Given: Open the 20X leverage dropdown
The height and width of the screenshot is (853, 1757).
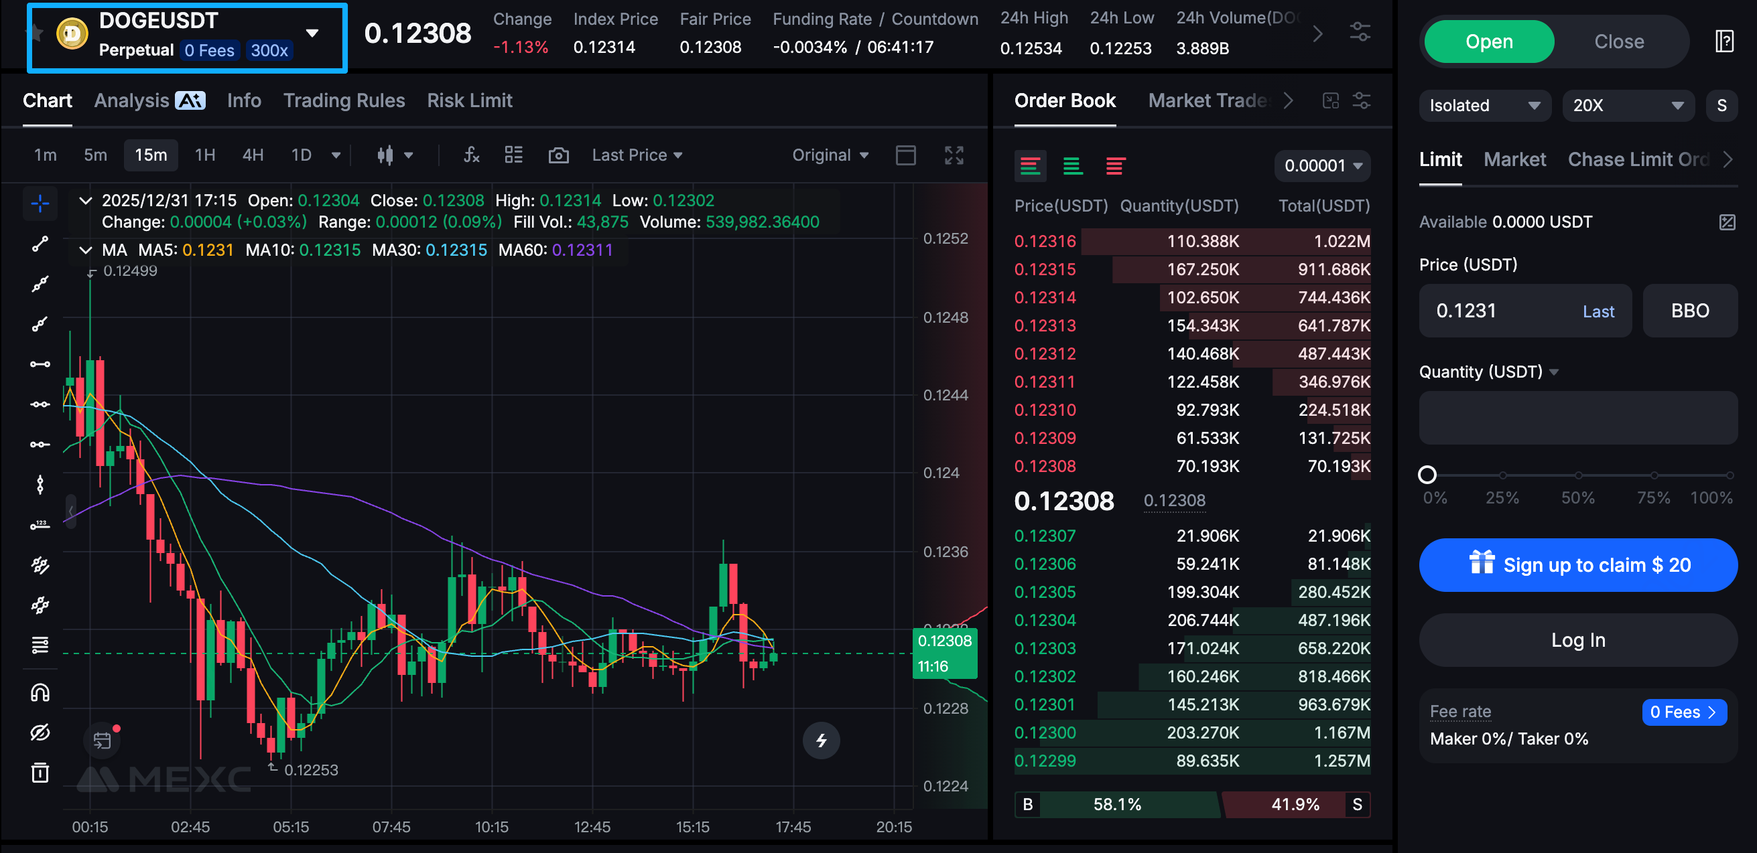Looking at the screenshot, I should (x=1628, y=106).
